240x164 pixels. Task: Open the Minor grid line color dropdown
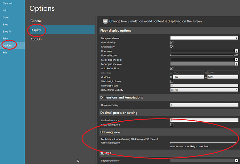(x=236, y=64)
